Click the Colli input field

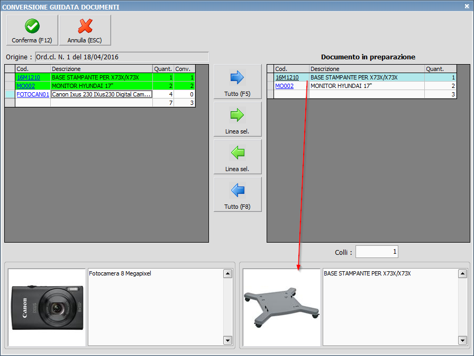pyautogui.click(x=377, y=252)
